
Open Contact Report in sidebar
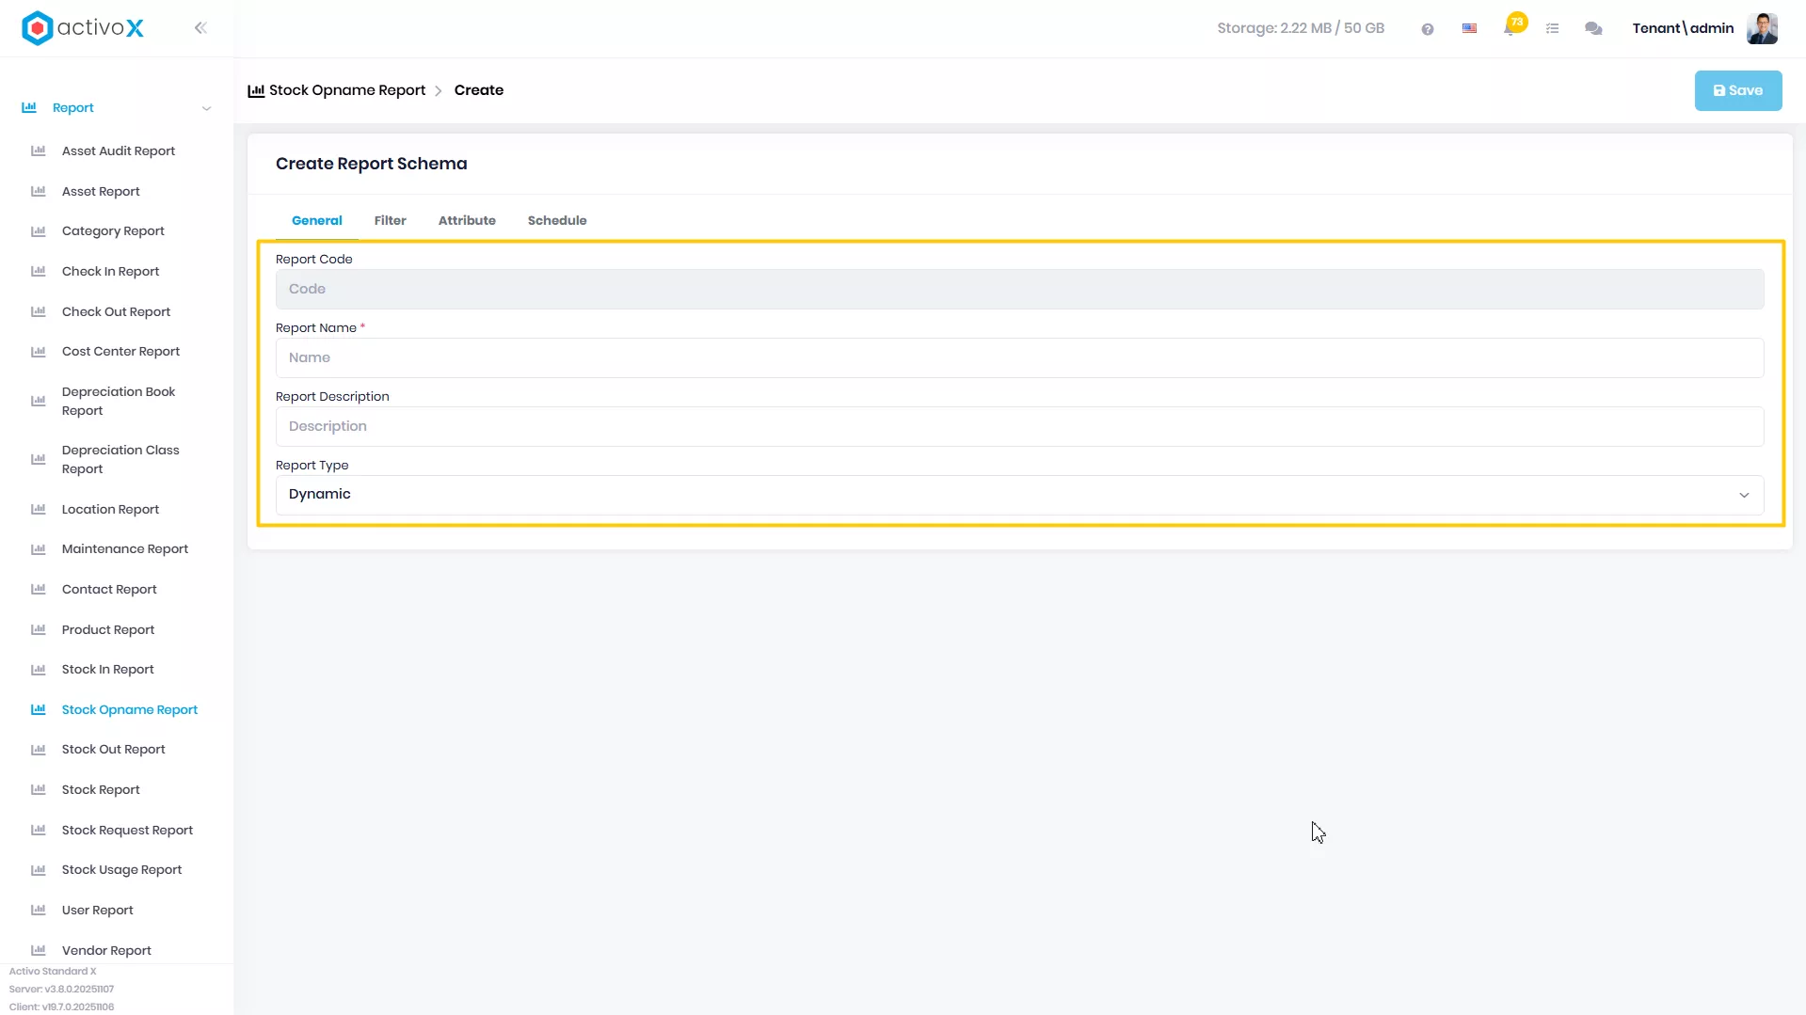(x=109, y=589)
